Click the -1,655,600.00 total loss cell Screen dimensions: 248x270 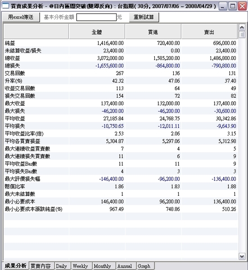tap(109, 66)
